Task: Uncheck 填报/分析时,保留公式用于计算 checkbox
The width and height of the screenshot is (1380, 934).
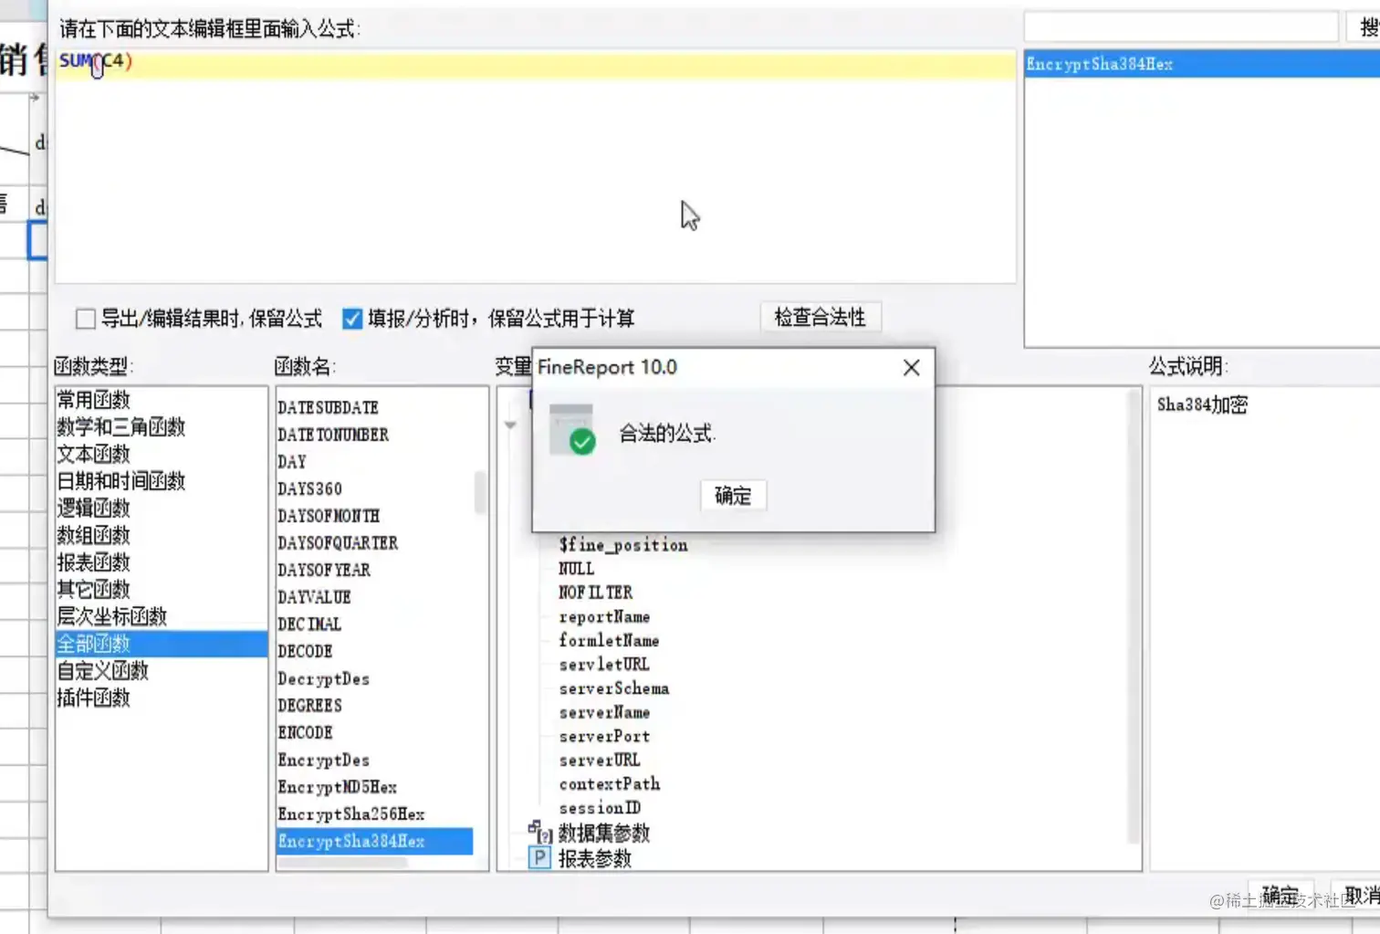Action: point(352,319)
